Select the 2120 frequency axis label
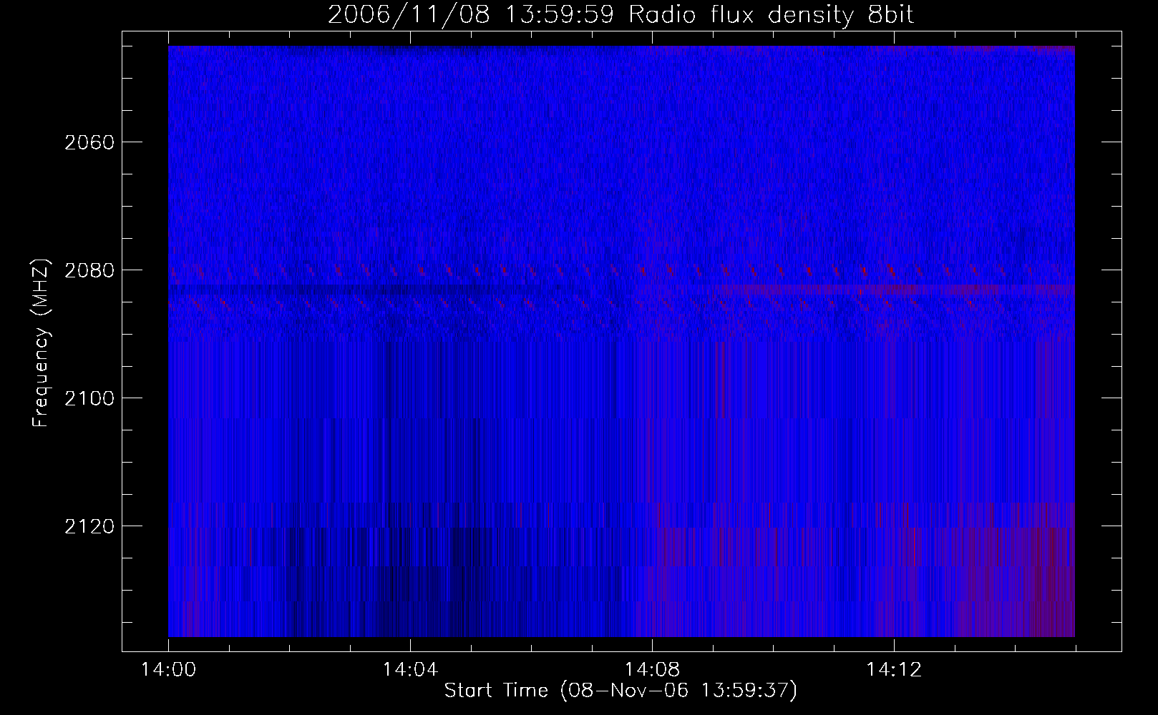Image resolution: width=1158 pixels, height=715 pixels. (x=89, y=526)
